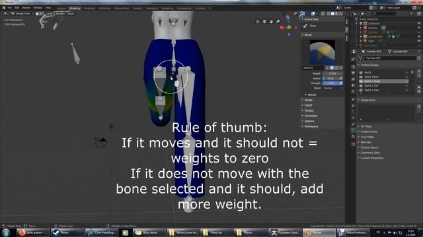Select wireframe viewport shading icon

(328, 13)
